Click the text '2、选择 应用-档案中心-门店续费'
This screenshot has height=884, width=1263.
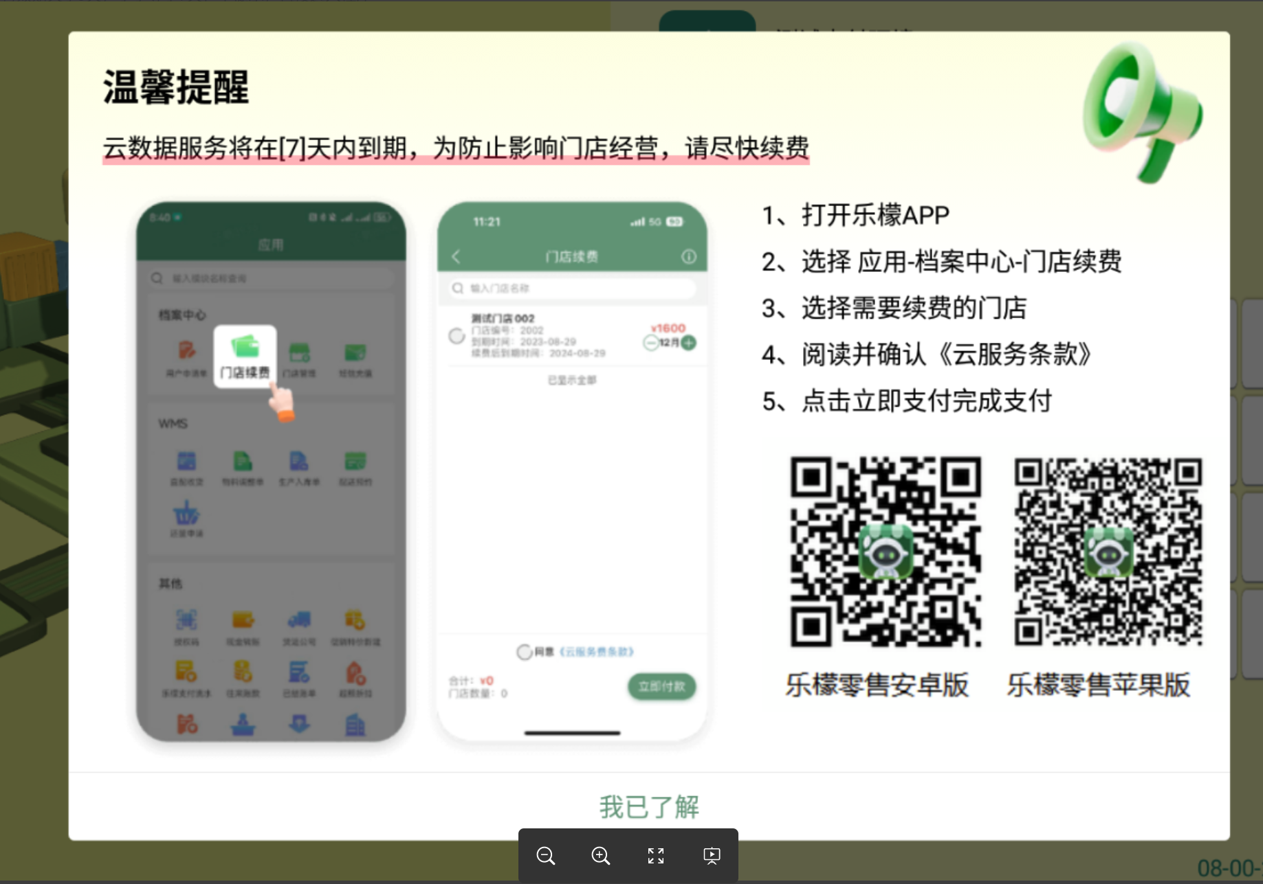coord(942,262)
